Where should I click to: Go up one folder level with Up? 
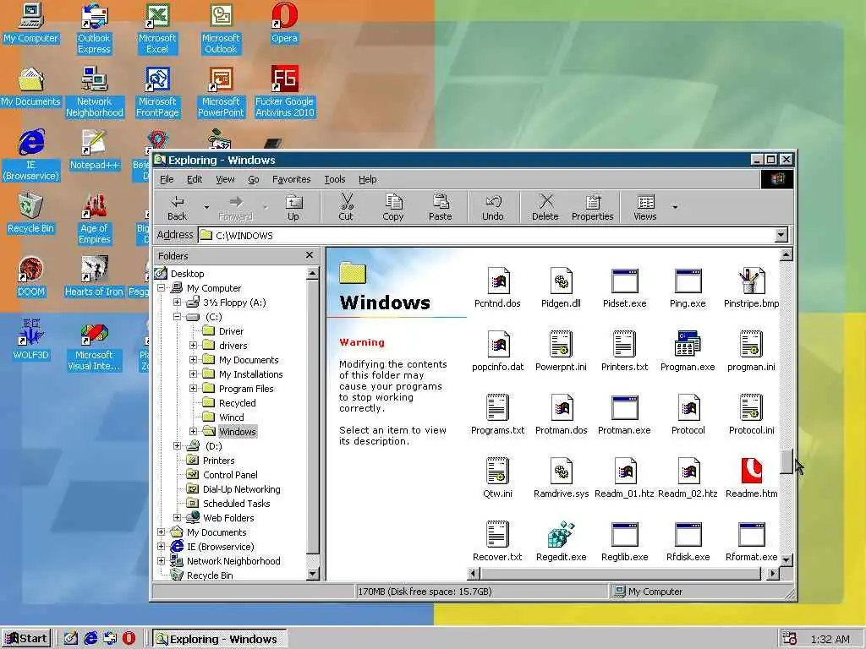(293, 208)
